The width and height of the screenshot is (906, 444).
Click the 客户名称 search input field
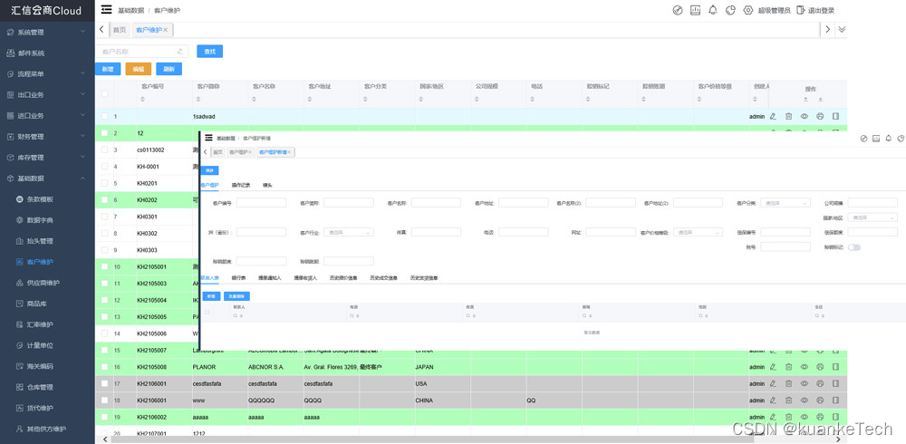point(141,52)
